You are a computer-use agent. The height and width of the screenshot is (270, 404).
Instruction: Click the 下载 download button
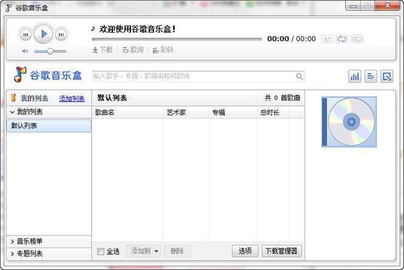pos(103,50)
